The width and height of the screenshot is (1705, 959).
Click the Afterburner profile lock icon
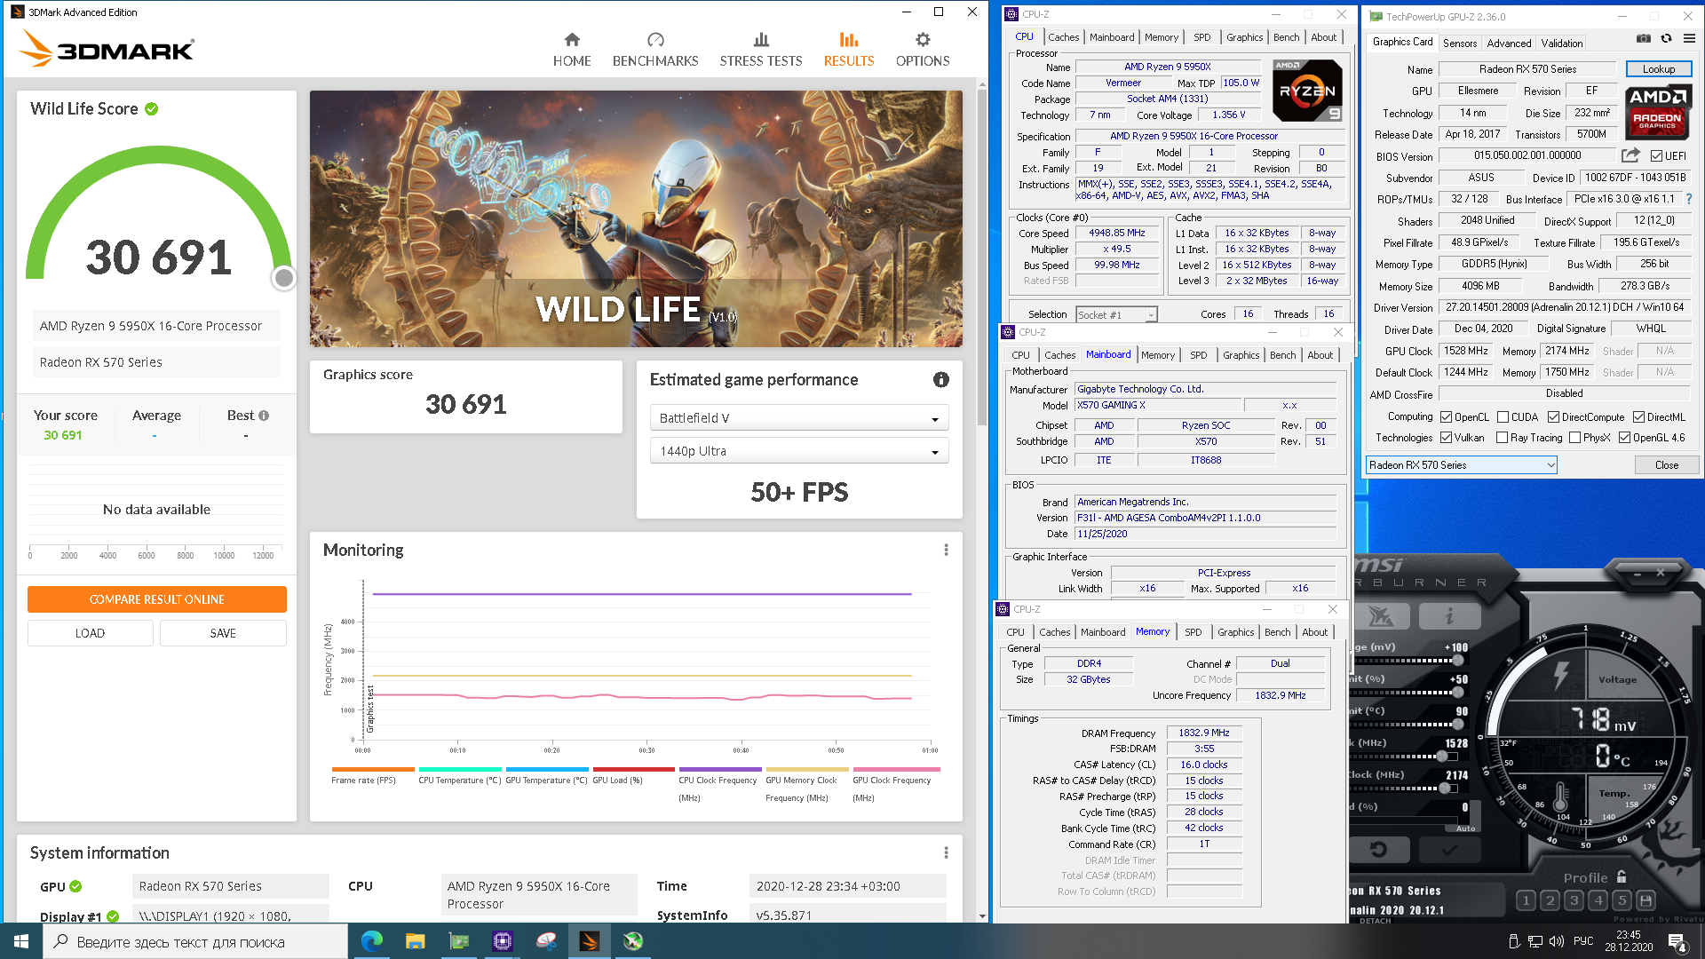[x=1622, y=876]
